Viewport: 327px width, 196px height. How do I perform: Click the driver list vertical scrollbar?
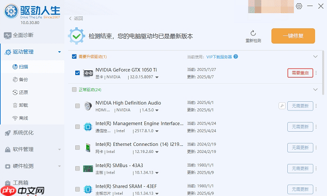(x=323, y=72)
